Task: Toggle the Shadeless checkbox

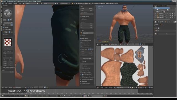Action: 81,66
